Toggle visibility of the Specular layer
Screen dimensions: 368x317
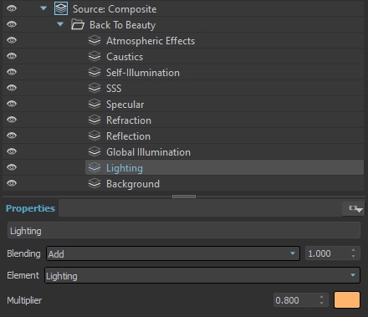[x=12, y=104]
